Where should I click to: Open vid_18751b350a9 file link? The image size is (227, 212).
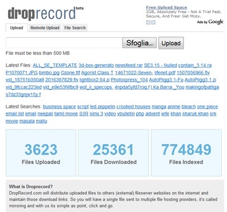tap(25, 80)
